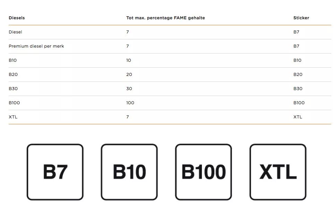Click the B100 row label in Diesels column
Screen dimensions: 334x211
(14, 103)
